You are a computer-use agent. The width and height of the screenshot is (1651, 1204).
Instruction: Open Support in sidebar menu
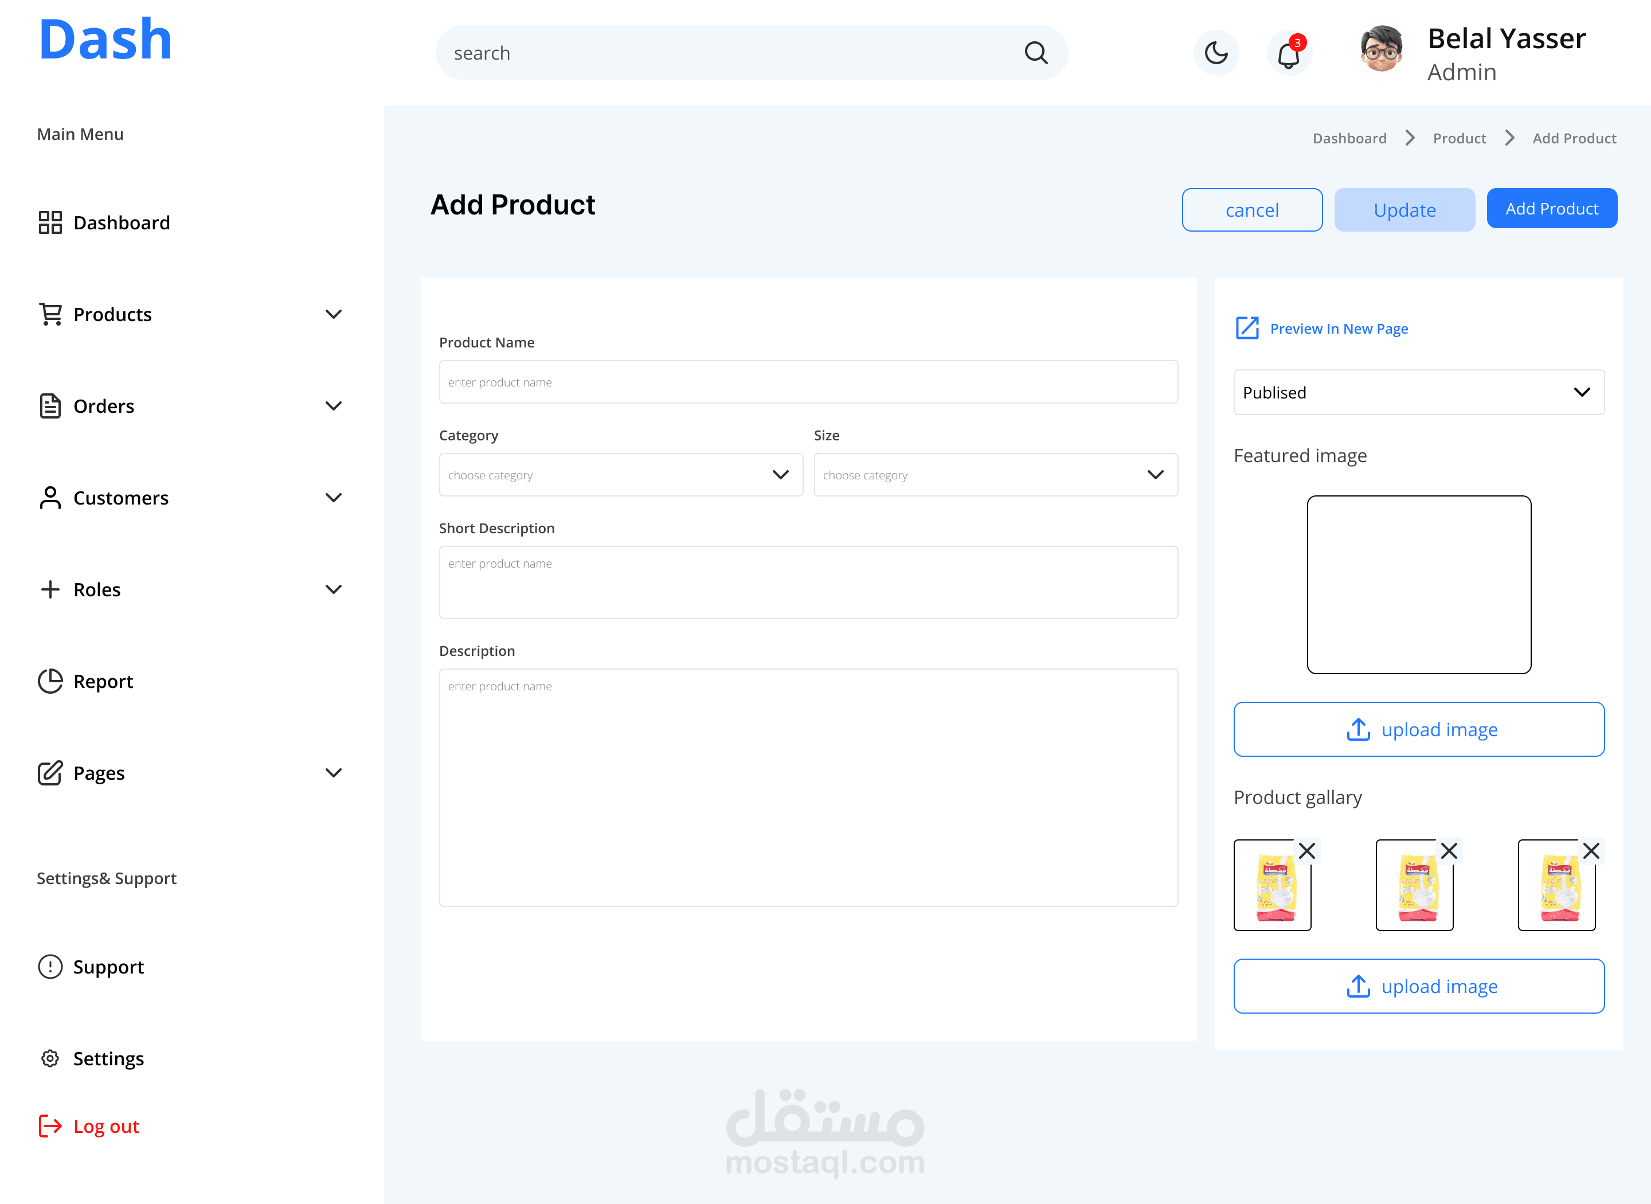pyautogui.click(x=108, y=967)
